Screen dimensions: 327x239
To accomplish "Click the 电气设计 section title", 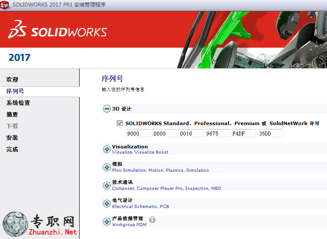I will point(122,200).
